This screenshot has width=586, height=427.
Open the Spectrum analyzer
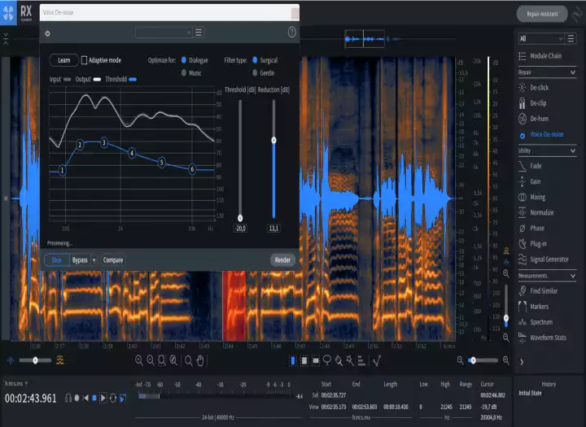click(x=540, y=322)
